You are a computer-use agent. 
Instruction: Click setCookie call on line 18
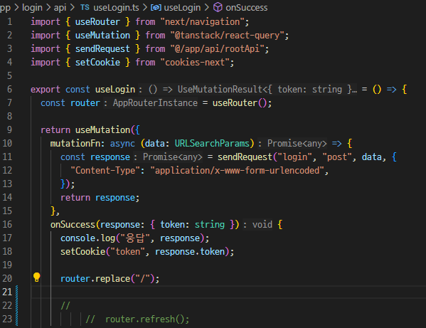click(82, 252)
